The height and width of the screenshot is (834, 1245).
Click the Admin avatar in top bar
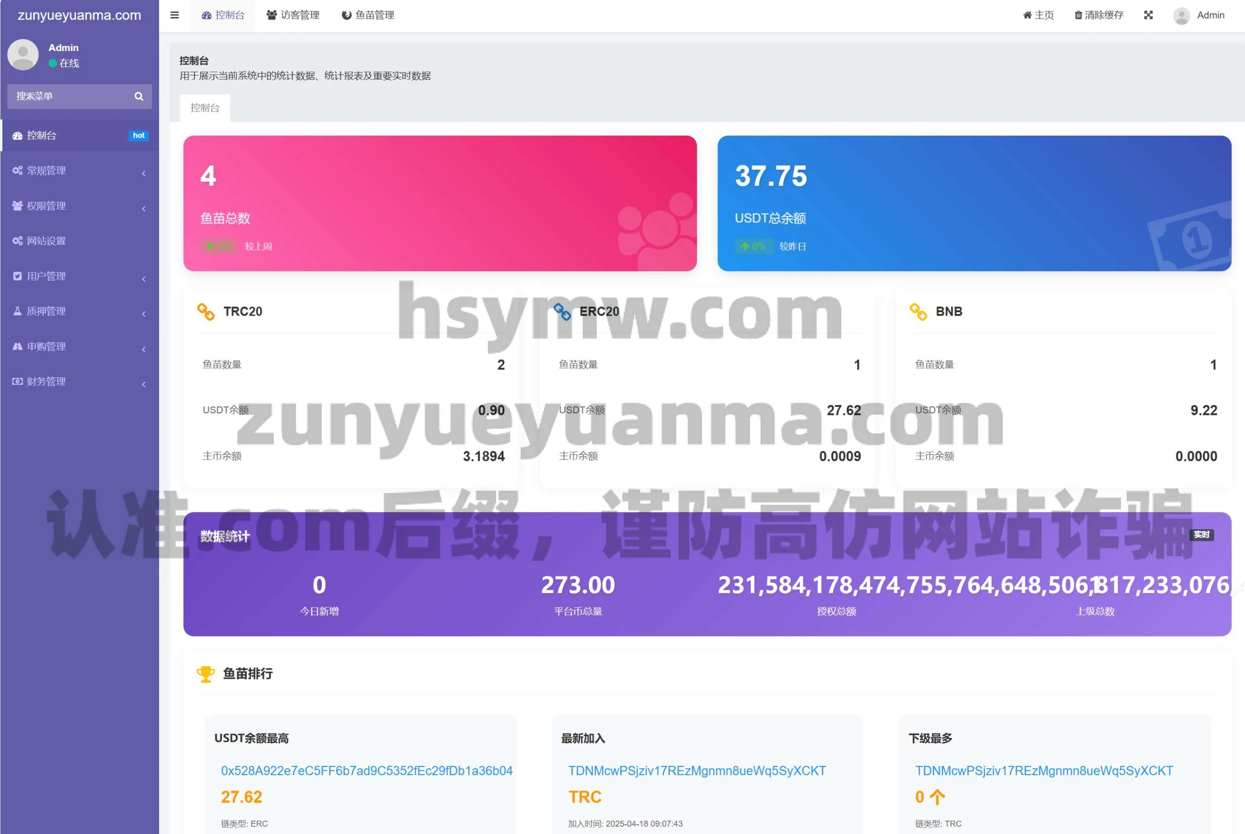[1181, 16]
